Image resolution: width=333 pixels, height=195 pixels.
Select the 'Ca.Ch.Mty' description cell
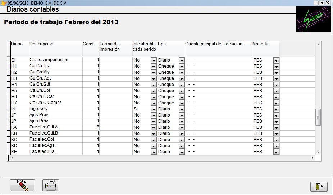(56, 72)
